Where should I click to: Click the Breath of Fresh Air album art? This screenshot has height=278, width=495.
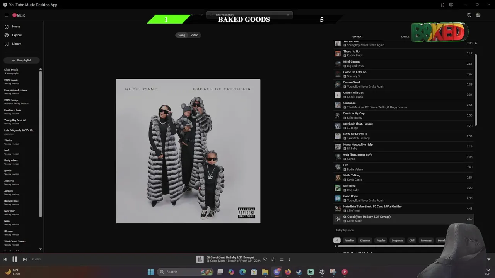pyautogui.click(x=188, y=151)
